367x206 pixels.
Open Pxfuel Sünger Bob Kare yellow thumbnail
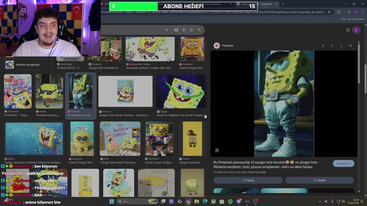(192, 138)
